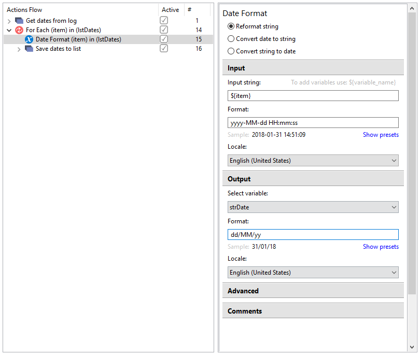The height and width of the screenshot is (355, 420).
Task: Expand the 'Get dates from log' group
Action: 9,21
